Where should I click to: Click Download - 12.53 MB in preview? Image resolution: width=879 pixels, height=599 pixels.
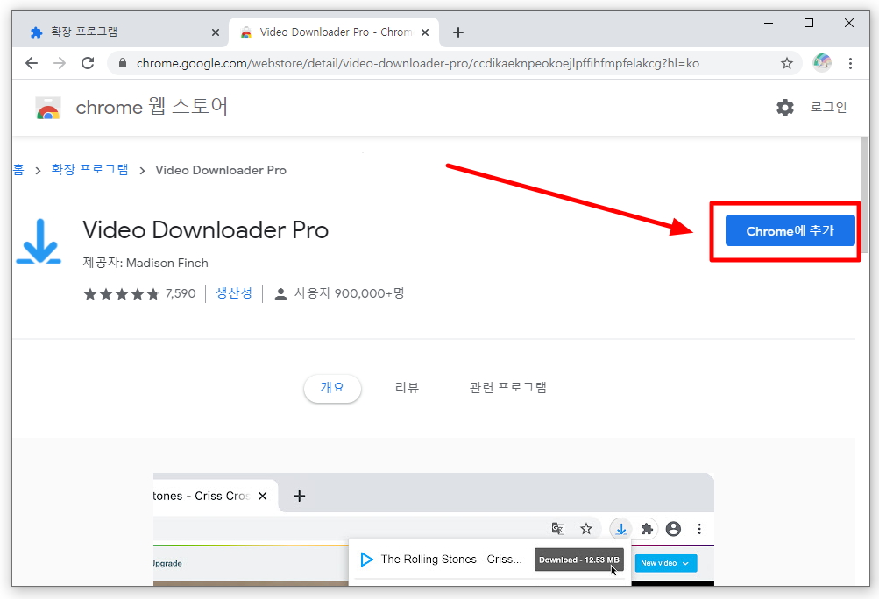tap(579, 560)
